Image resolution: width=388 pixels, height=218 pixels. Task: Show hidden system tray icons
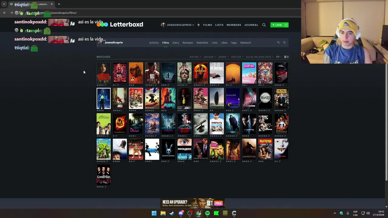(x=335, y=213)
